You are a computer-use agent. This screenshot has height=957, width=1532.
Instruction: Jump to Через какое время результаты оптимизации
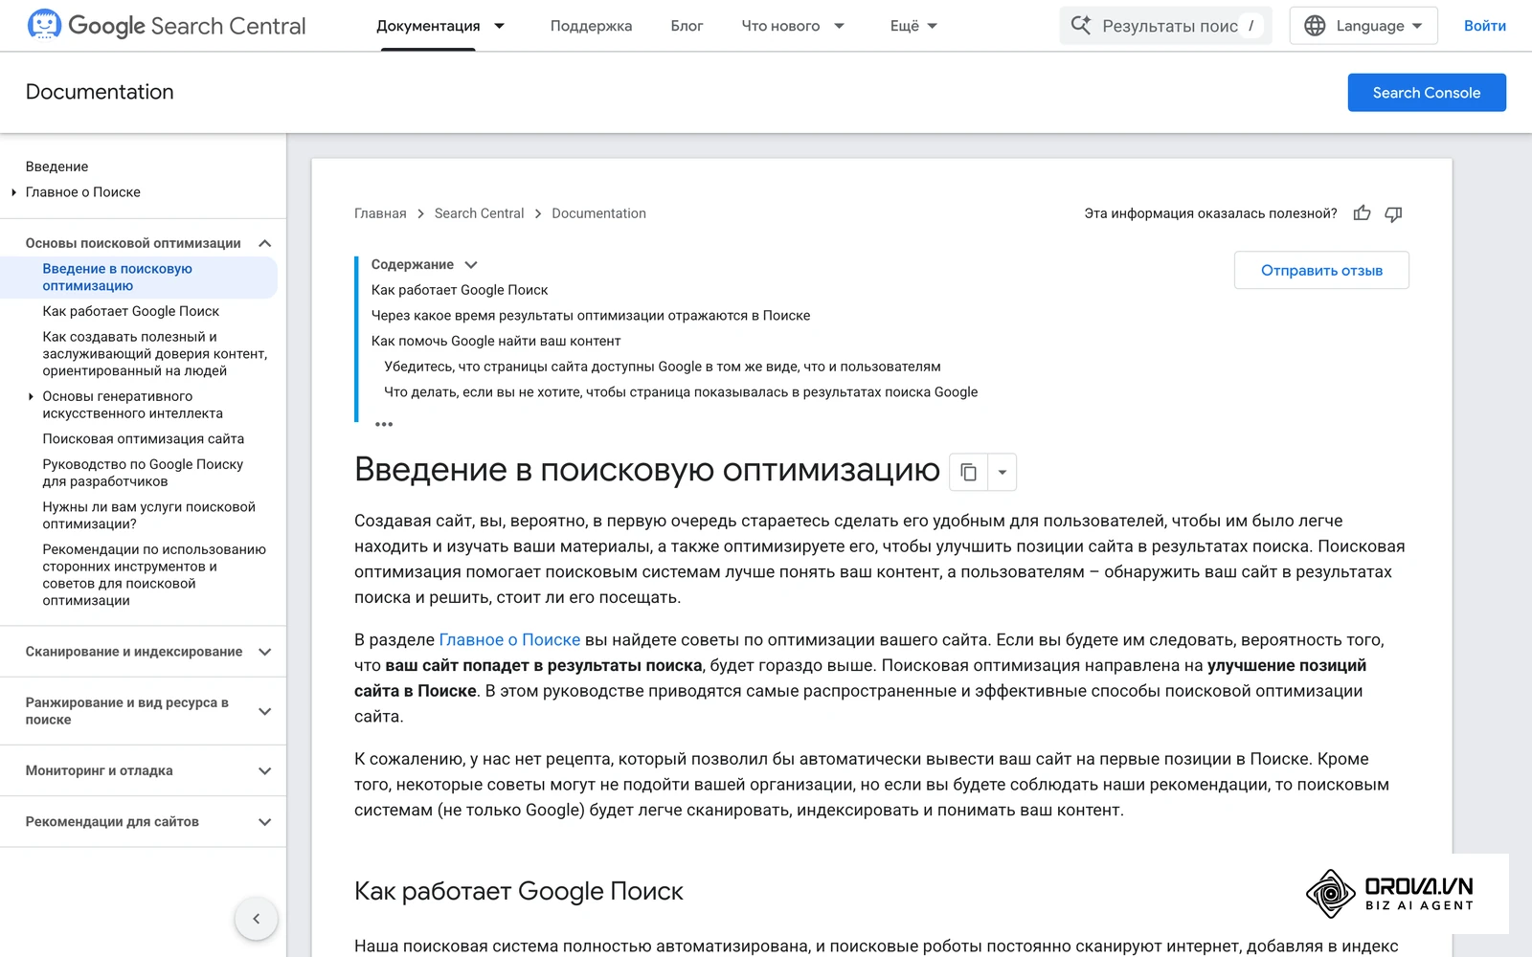(x=591, y=315)
